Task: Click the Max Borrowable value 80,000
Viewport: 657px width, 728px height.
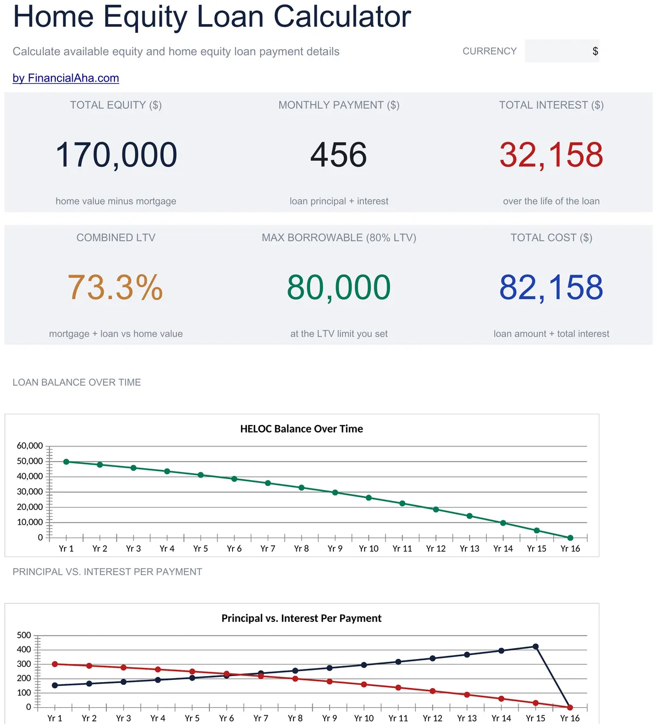Action: [339, 288]
